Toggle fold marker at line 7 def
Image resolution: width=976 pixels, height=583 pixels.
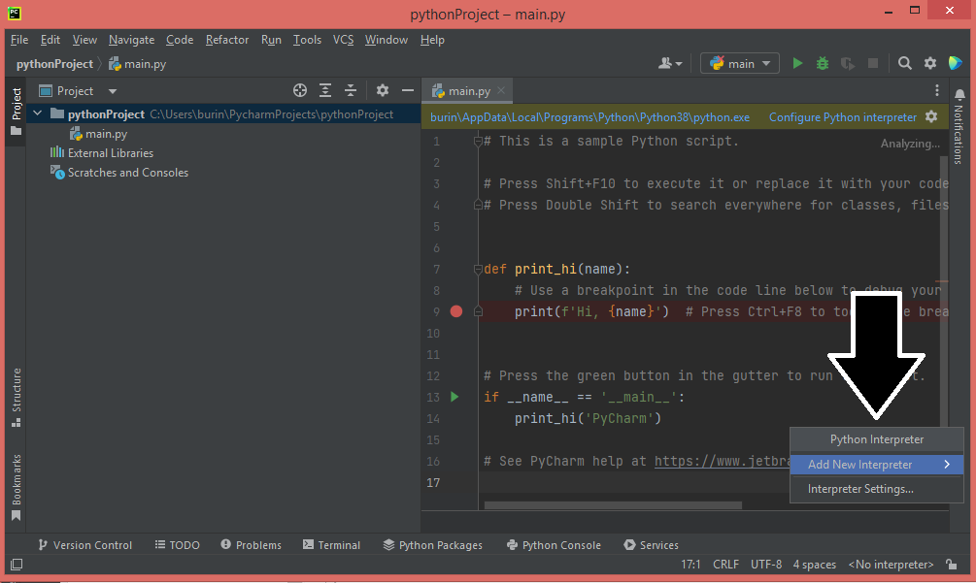coord(478,269)
